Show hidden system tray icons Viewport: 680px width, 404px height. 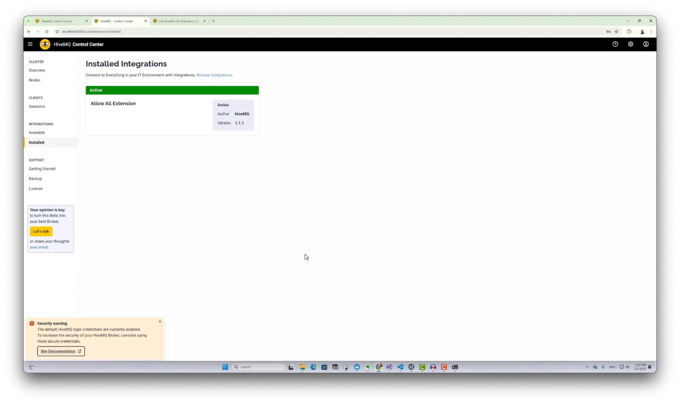pyautogui.click(x=587, y=367)
